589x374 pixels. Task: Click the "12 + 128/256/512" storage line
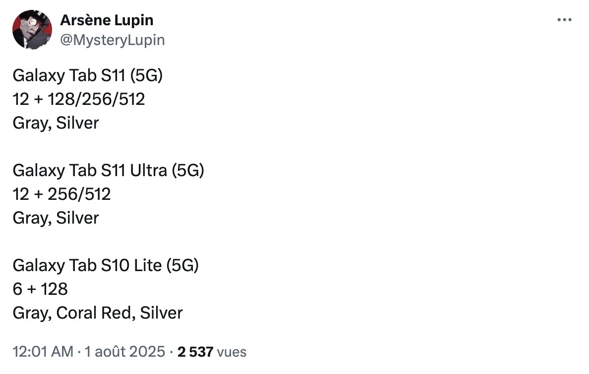(79, 99)
